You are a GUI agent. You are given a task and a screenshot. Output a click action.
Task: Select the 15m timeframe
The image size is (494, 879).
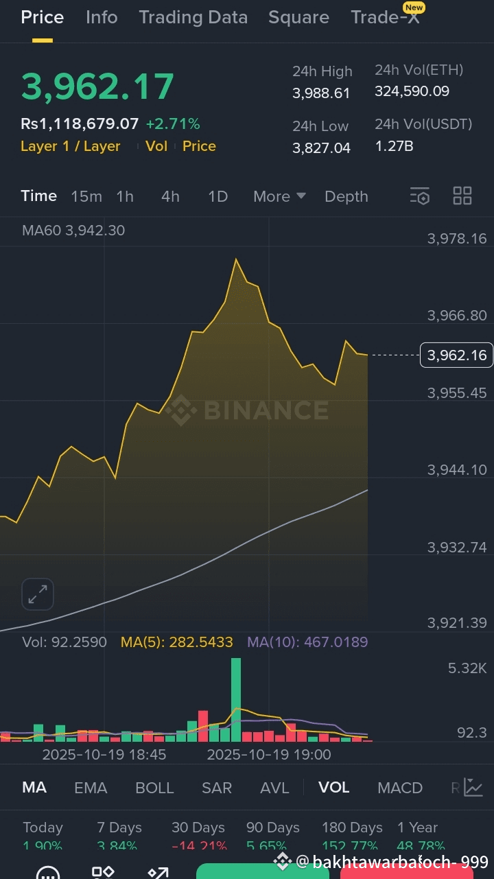[x=86, y=196]
